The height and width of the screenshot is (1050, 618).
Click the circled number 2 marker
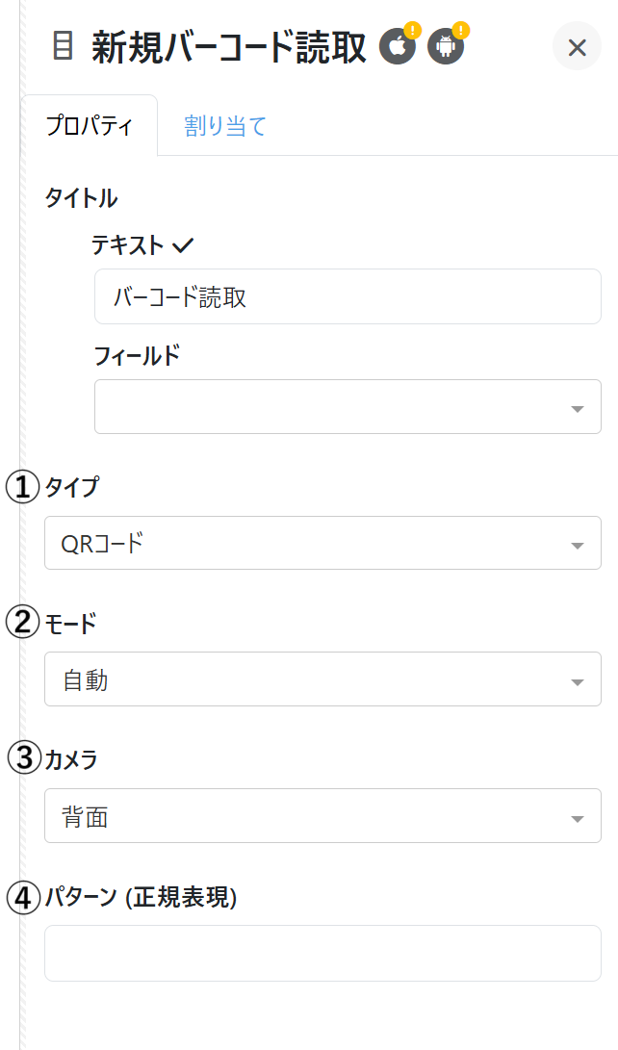(x=22, y=623)
